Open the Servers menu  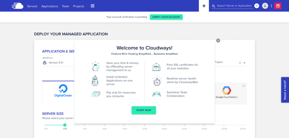click(32, 6)
